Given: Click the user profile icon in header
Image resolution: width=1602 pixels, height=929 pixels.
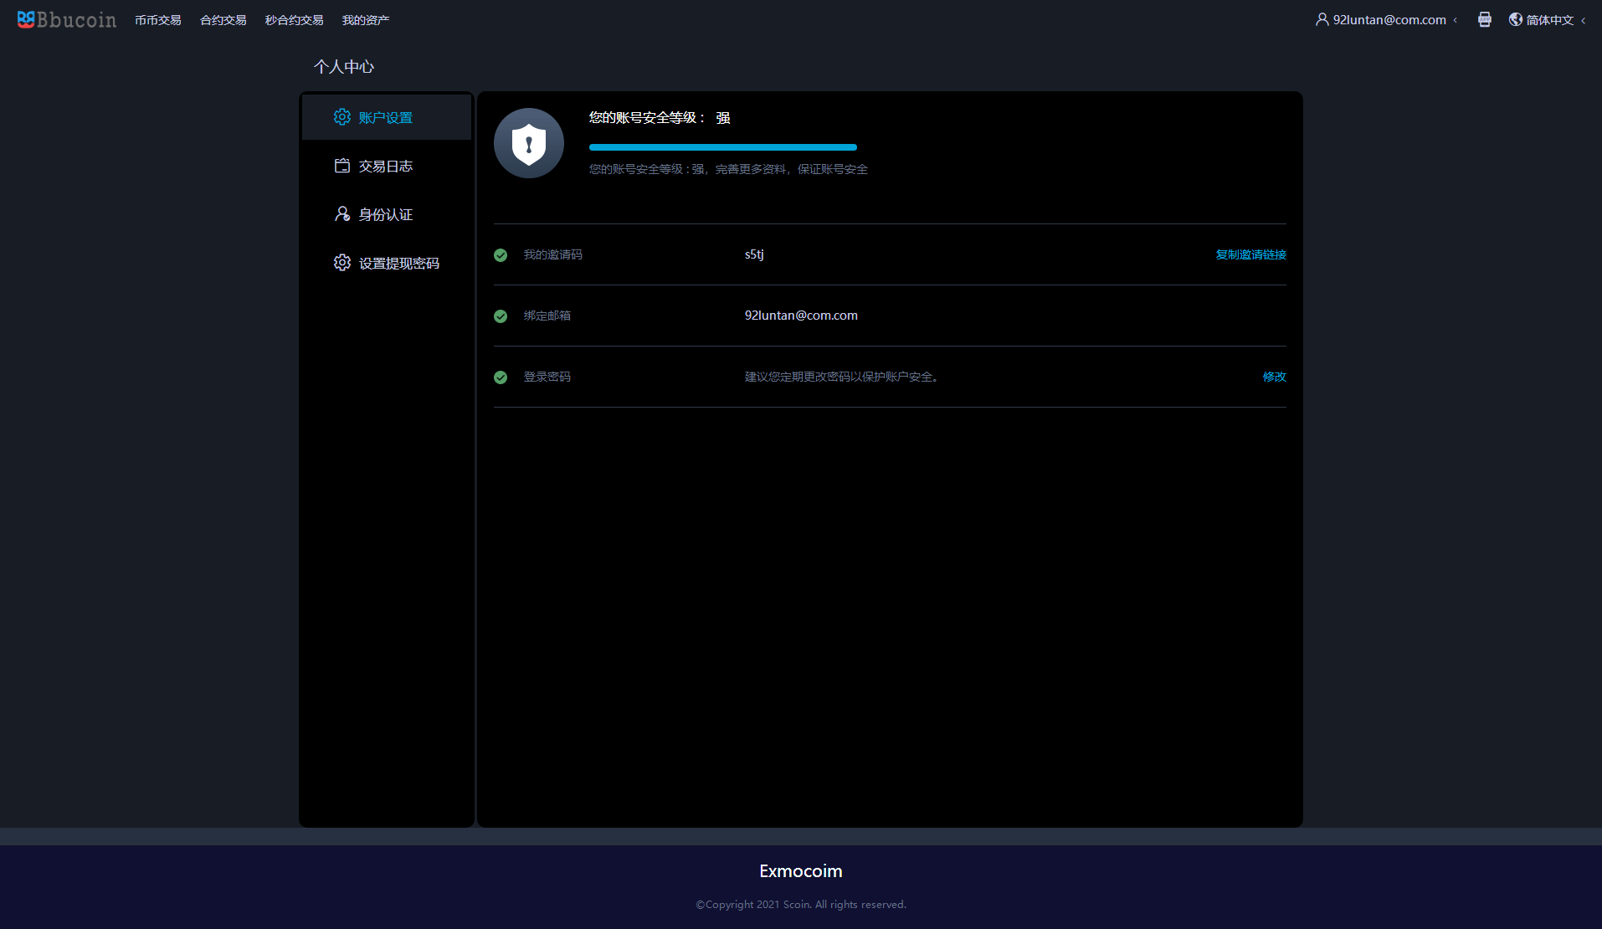Looking at the screenshot, I should tap(1322, 19).
